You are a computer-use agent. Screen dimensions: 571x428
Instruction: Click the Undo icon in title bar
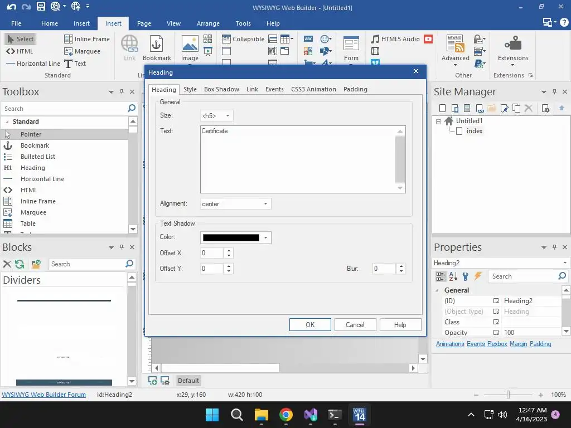coord(11,6)
